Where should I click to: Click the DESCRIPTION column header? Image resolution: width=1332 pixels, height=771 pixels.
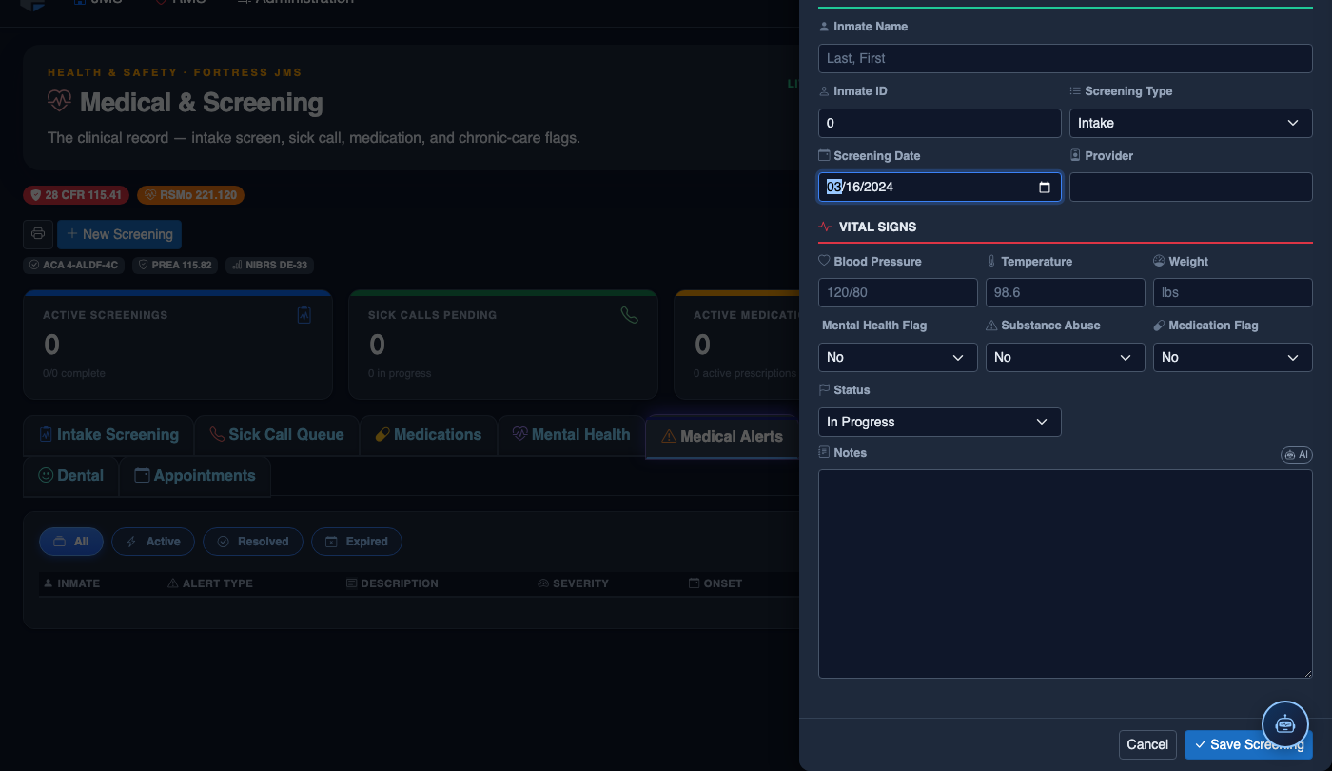click(x=392, y=583)
